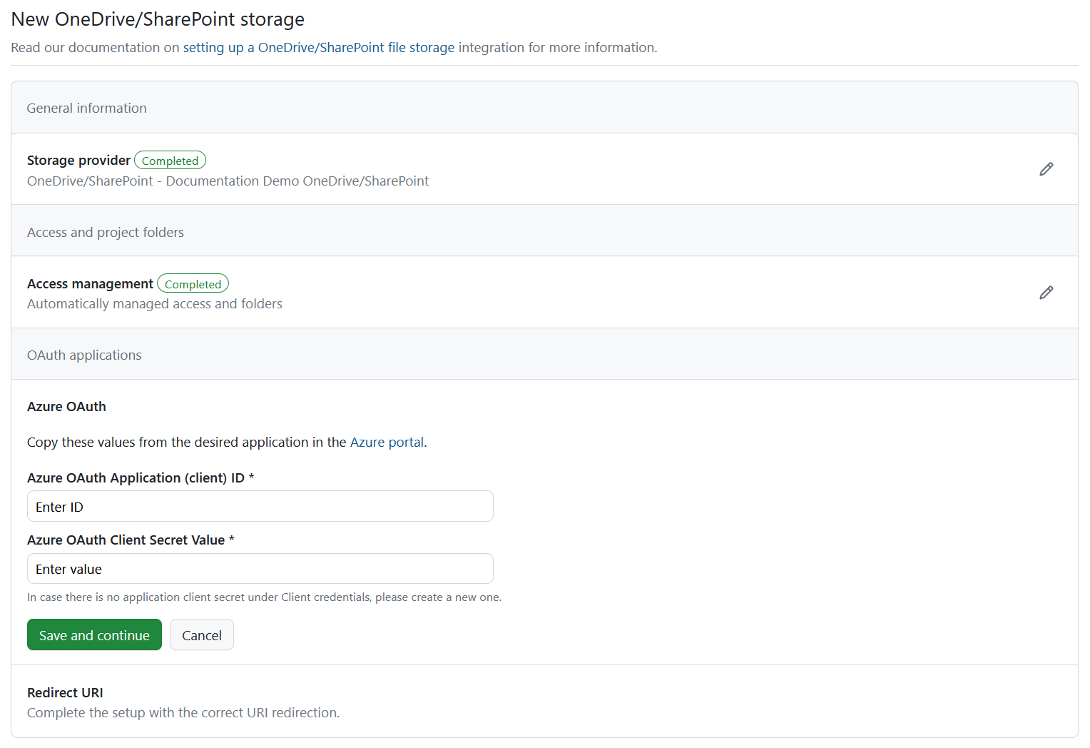Select the Azure OAuth heading
The width and height of the screenshot is (1090, 748).
point(66,406)
